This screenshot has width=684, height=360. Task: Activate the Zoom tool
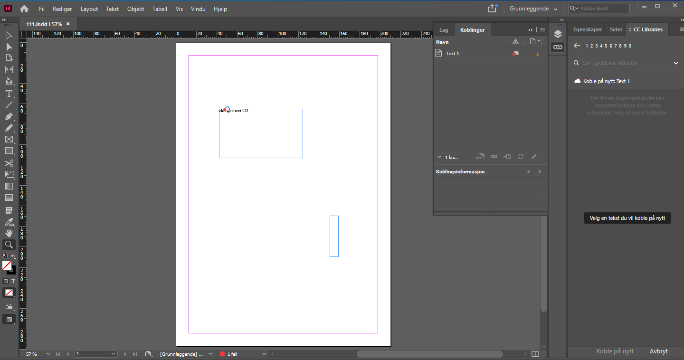(x=9, y=244)
